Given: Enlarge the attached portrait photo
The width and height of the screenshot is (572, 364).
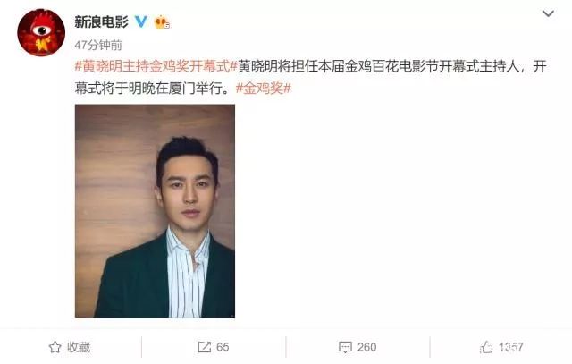Looking at the screenshot, I should point(155,211).
